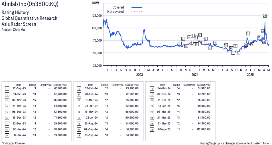Click the 2025 year label under chart
The image size is (272, 145).
pos(250,74)
